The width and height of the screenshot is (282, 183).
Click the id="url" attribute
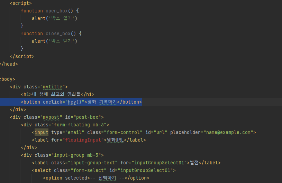coord(156,132)
